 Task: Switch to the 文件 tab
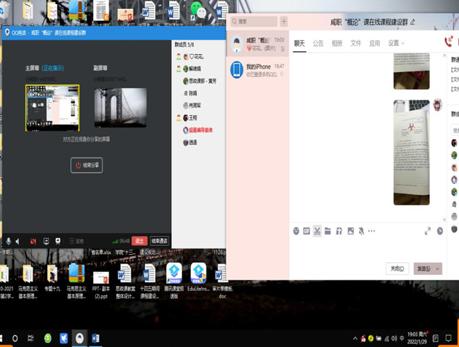click(355, 43)
